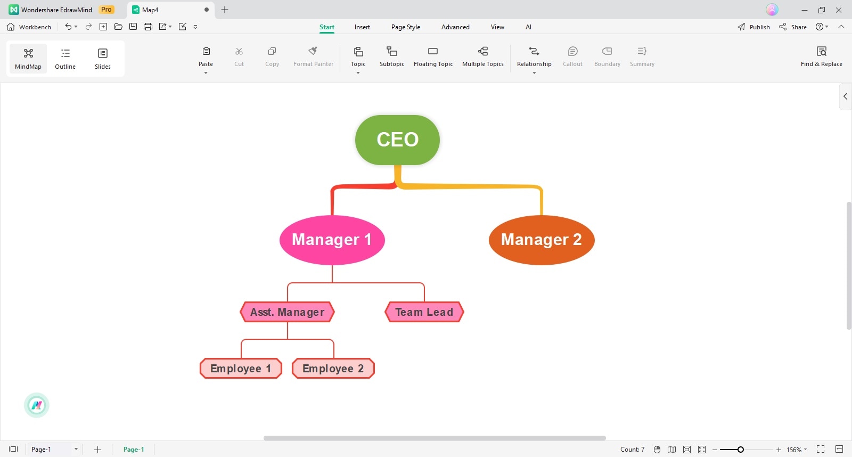Image resolution: width=852 pixels, height=457 pixels.
Task: Switch to MindMap view mode
Action: pyautogui.click(x=28, y=59)
